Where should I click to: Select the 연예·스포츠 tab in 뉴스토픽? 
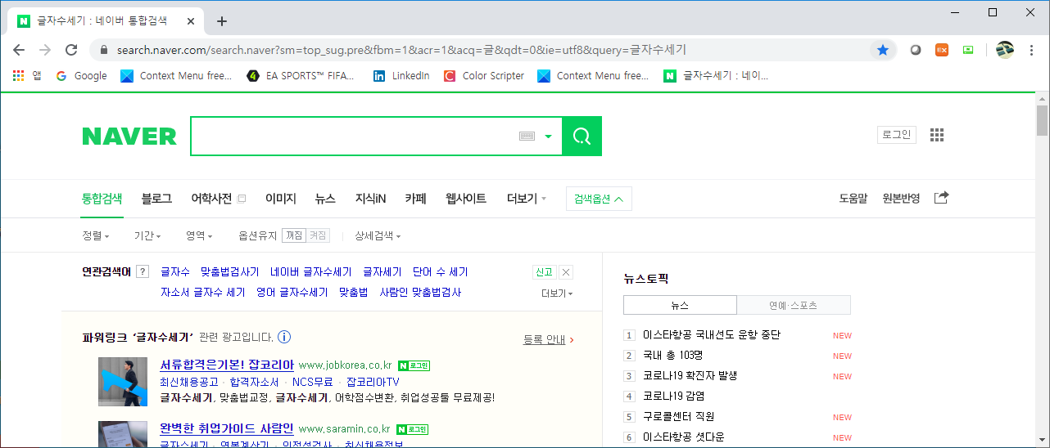pyautogui.click(x=794, y=306)
